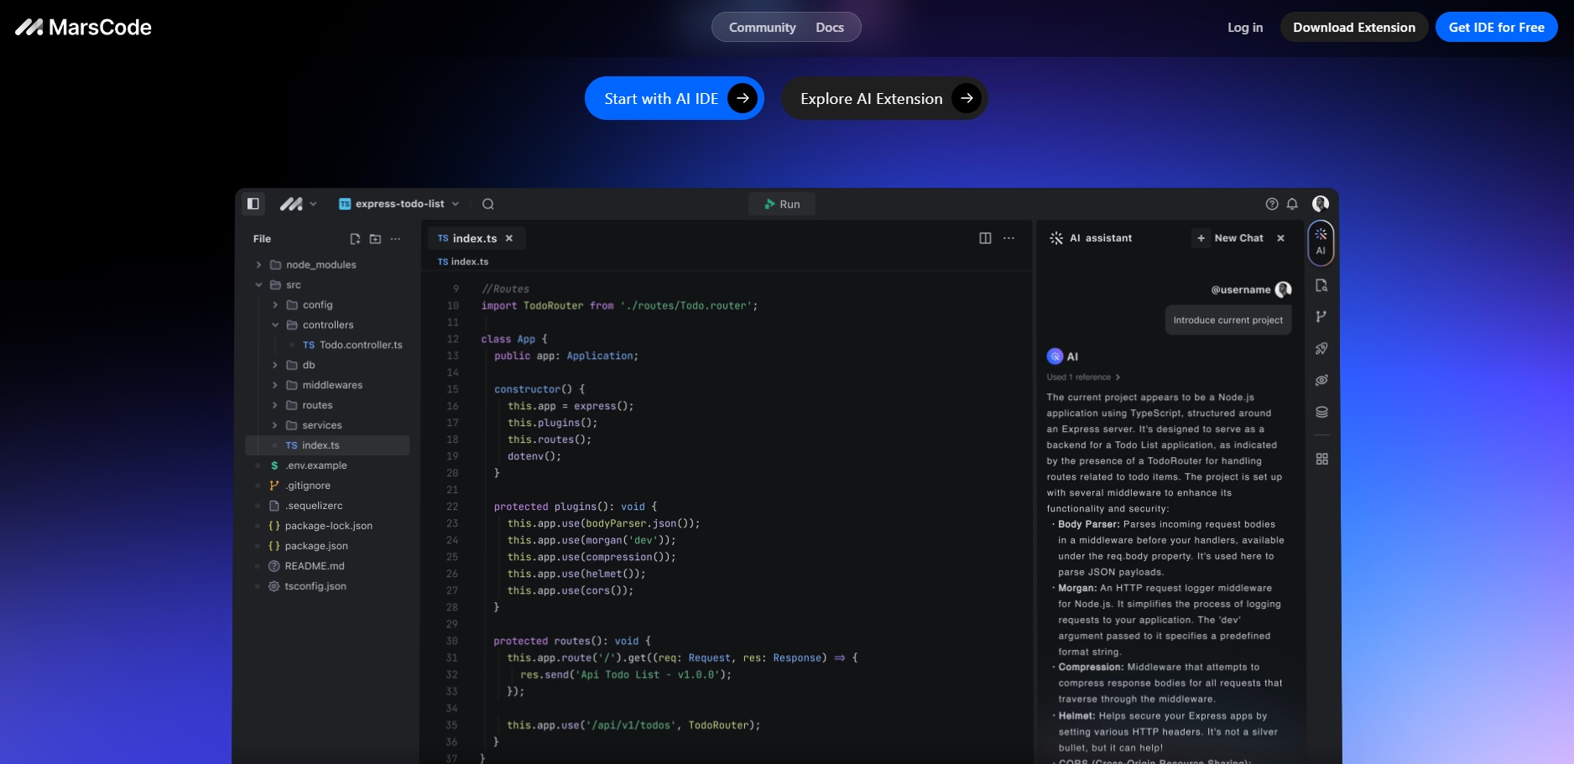1574x764 pixels.
Task: Toggle the sidebar panel icon
Action: click(x=253, y=204)
